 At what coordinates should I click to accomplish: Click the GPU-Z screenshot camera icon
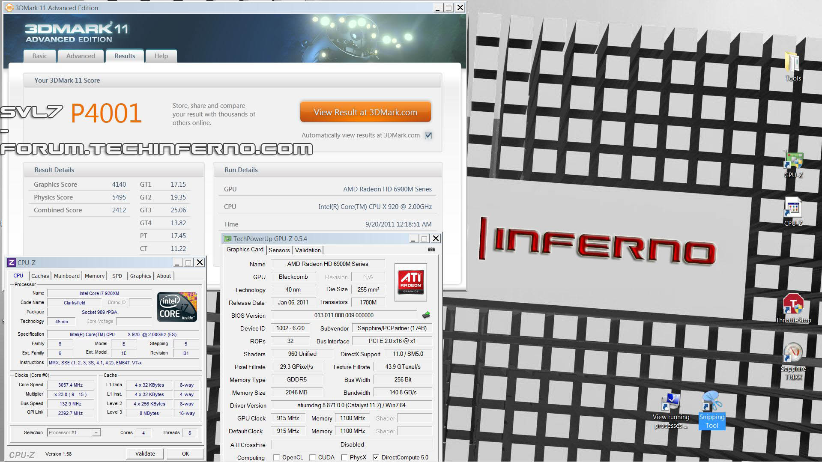coord(431,250)
